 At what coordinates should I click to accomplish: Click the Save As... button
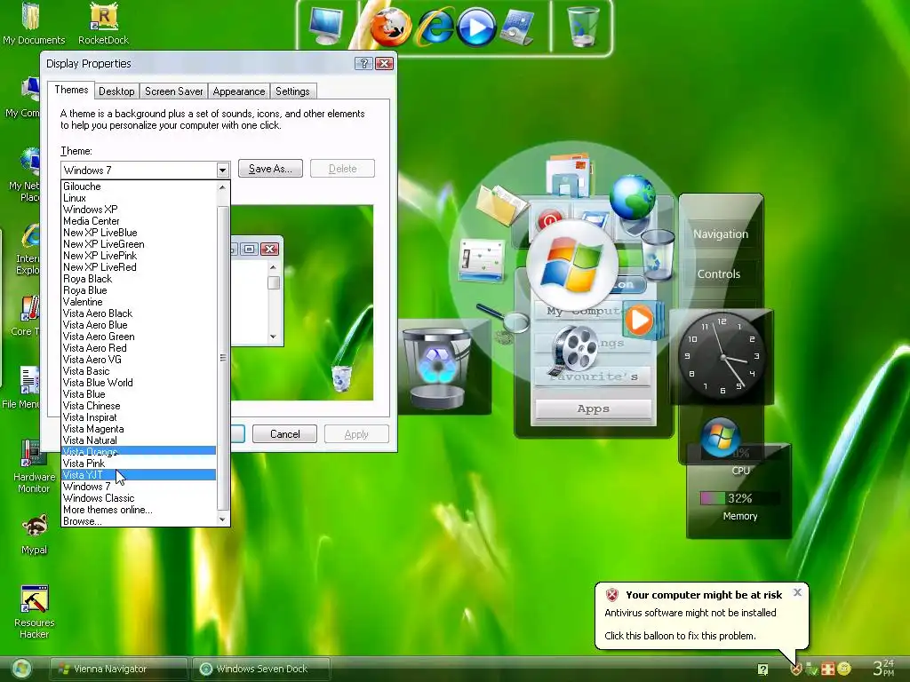coord(270,169)
